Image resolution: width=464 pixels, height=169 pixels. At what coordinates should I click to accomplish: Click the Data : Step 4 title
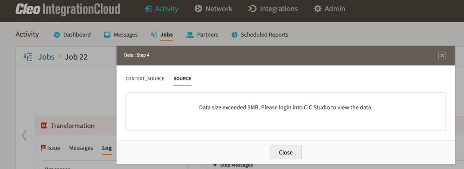[x=137, y=55]
